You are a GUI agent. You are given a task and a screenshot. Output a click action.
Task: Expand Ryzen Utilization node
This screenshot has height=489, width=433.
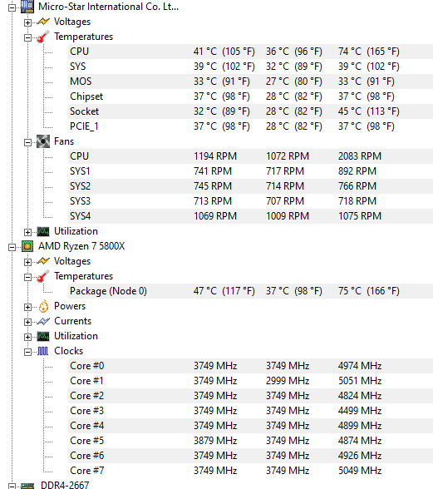27,337
